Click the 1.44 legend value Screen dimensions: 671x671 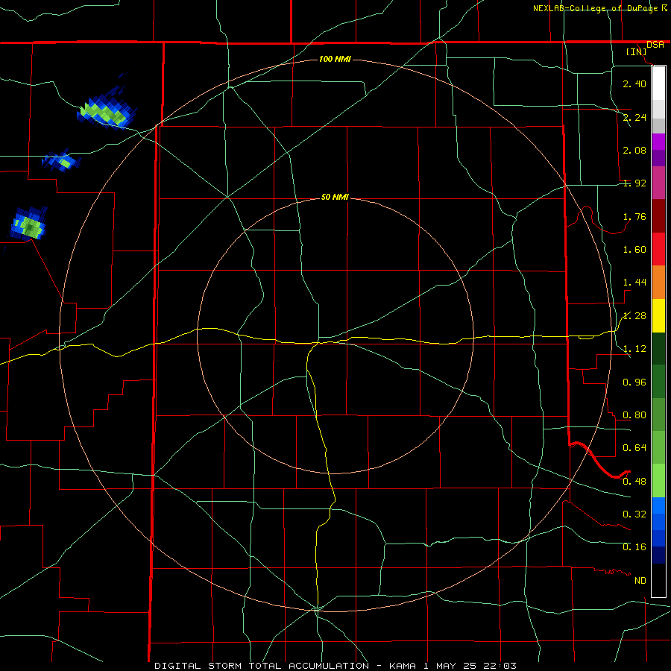point(634,283)
